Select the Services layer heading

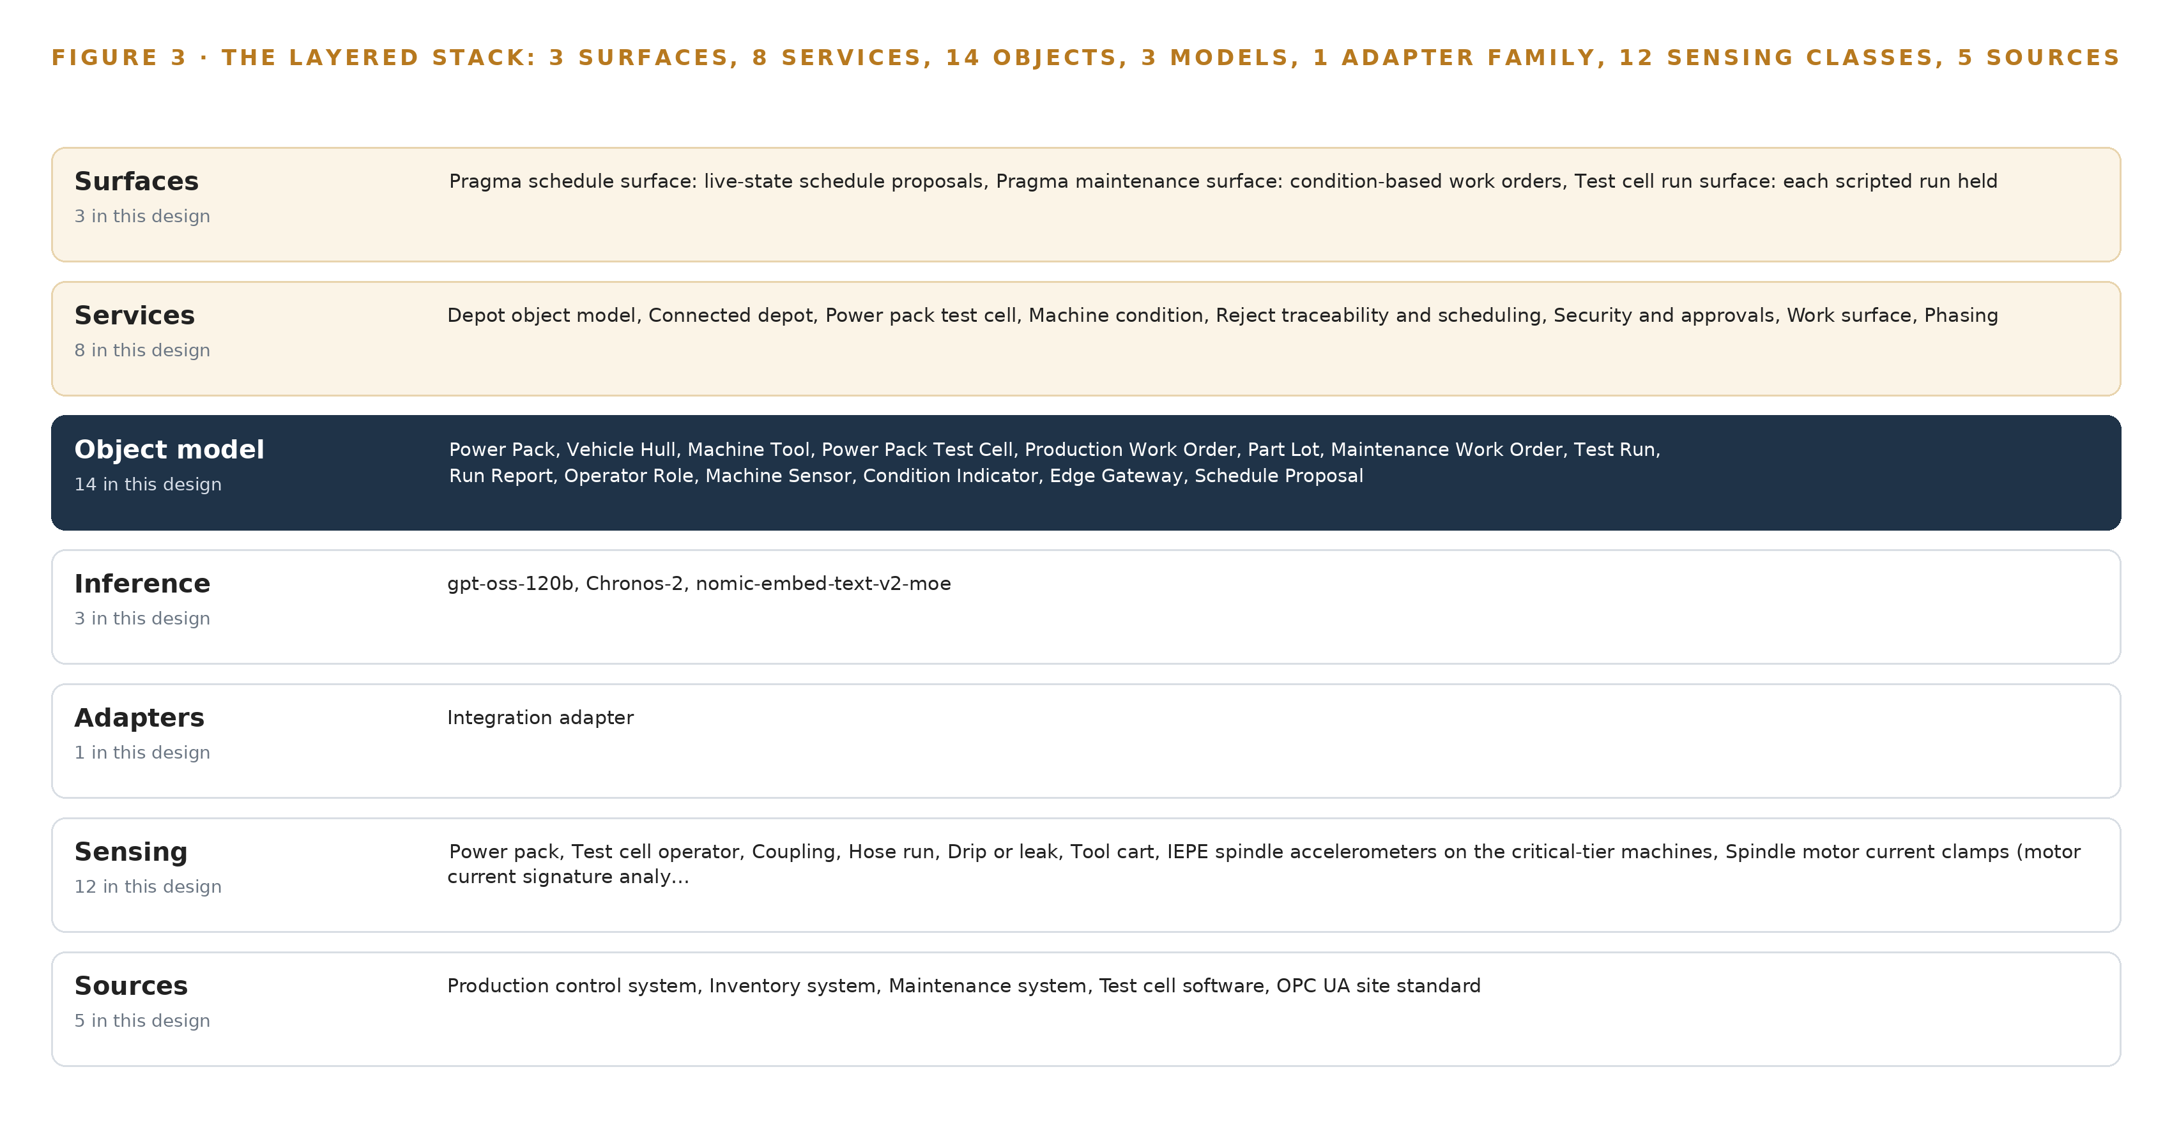pos(135,315)
